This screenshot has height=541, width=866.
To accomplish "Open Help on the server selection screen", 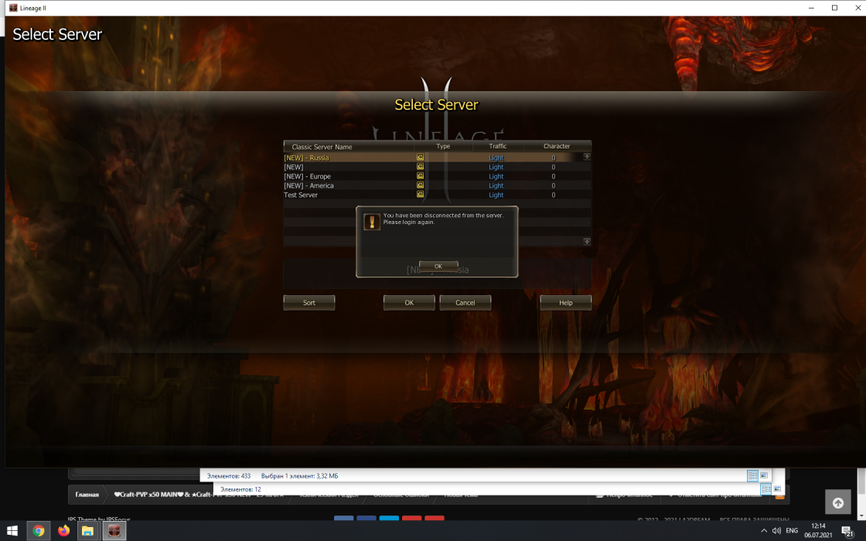I will click(566, 303).
